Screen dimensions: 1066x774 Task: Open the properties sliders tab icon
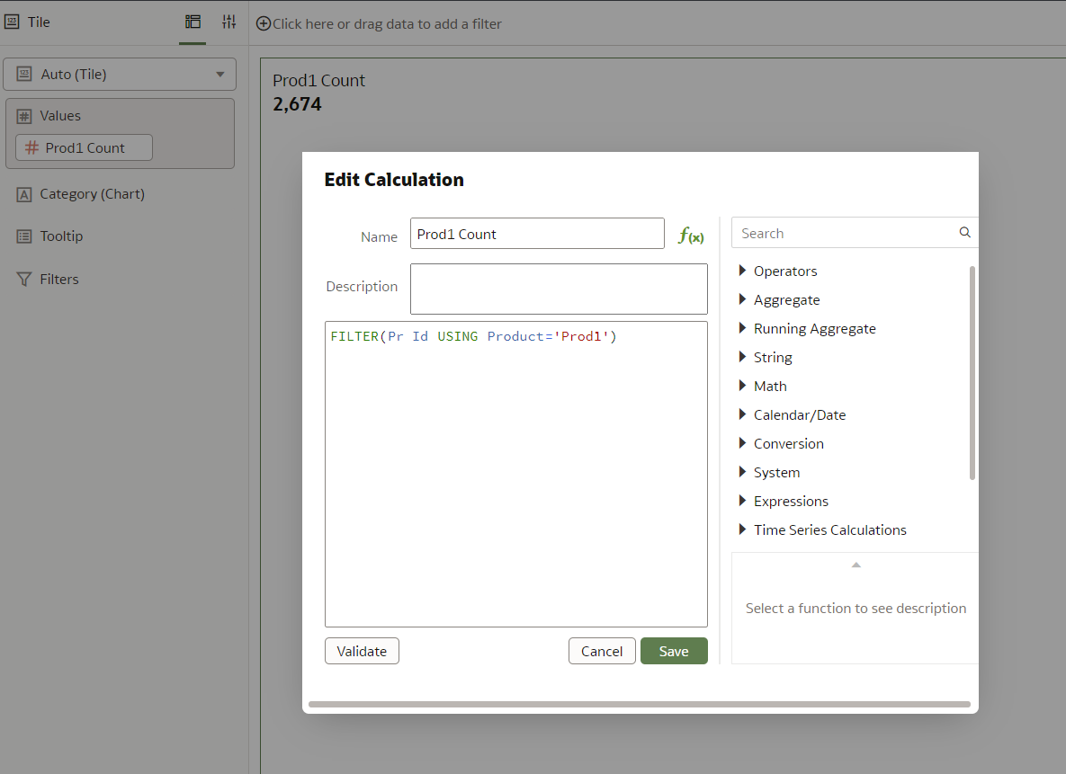point(229,22)
